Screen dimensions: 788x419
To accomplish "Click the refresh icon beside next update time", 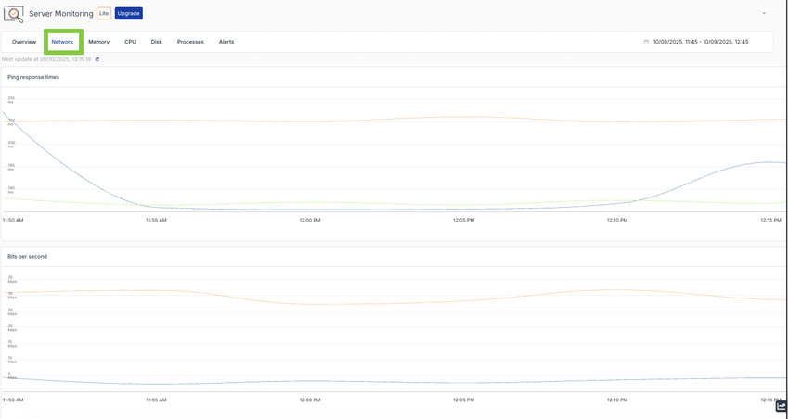I will point(97,59).
